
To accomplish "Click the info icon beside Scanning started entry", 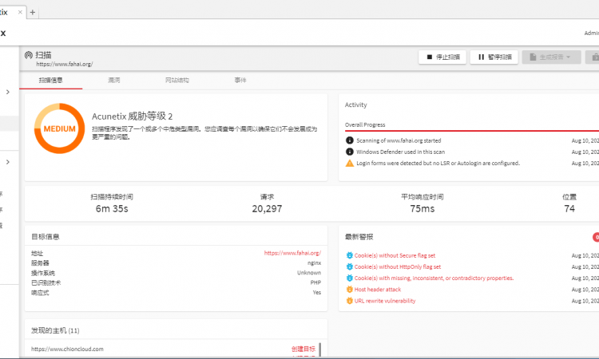I will coord(349,140).
